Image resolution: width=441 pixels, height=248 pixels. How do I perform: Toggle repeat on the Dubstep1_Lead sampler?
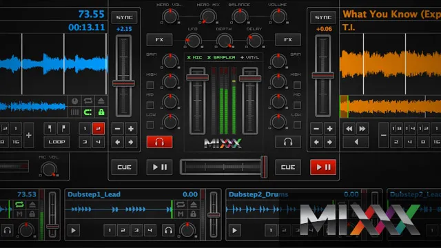[x=181, y=205]
